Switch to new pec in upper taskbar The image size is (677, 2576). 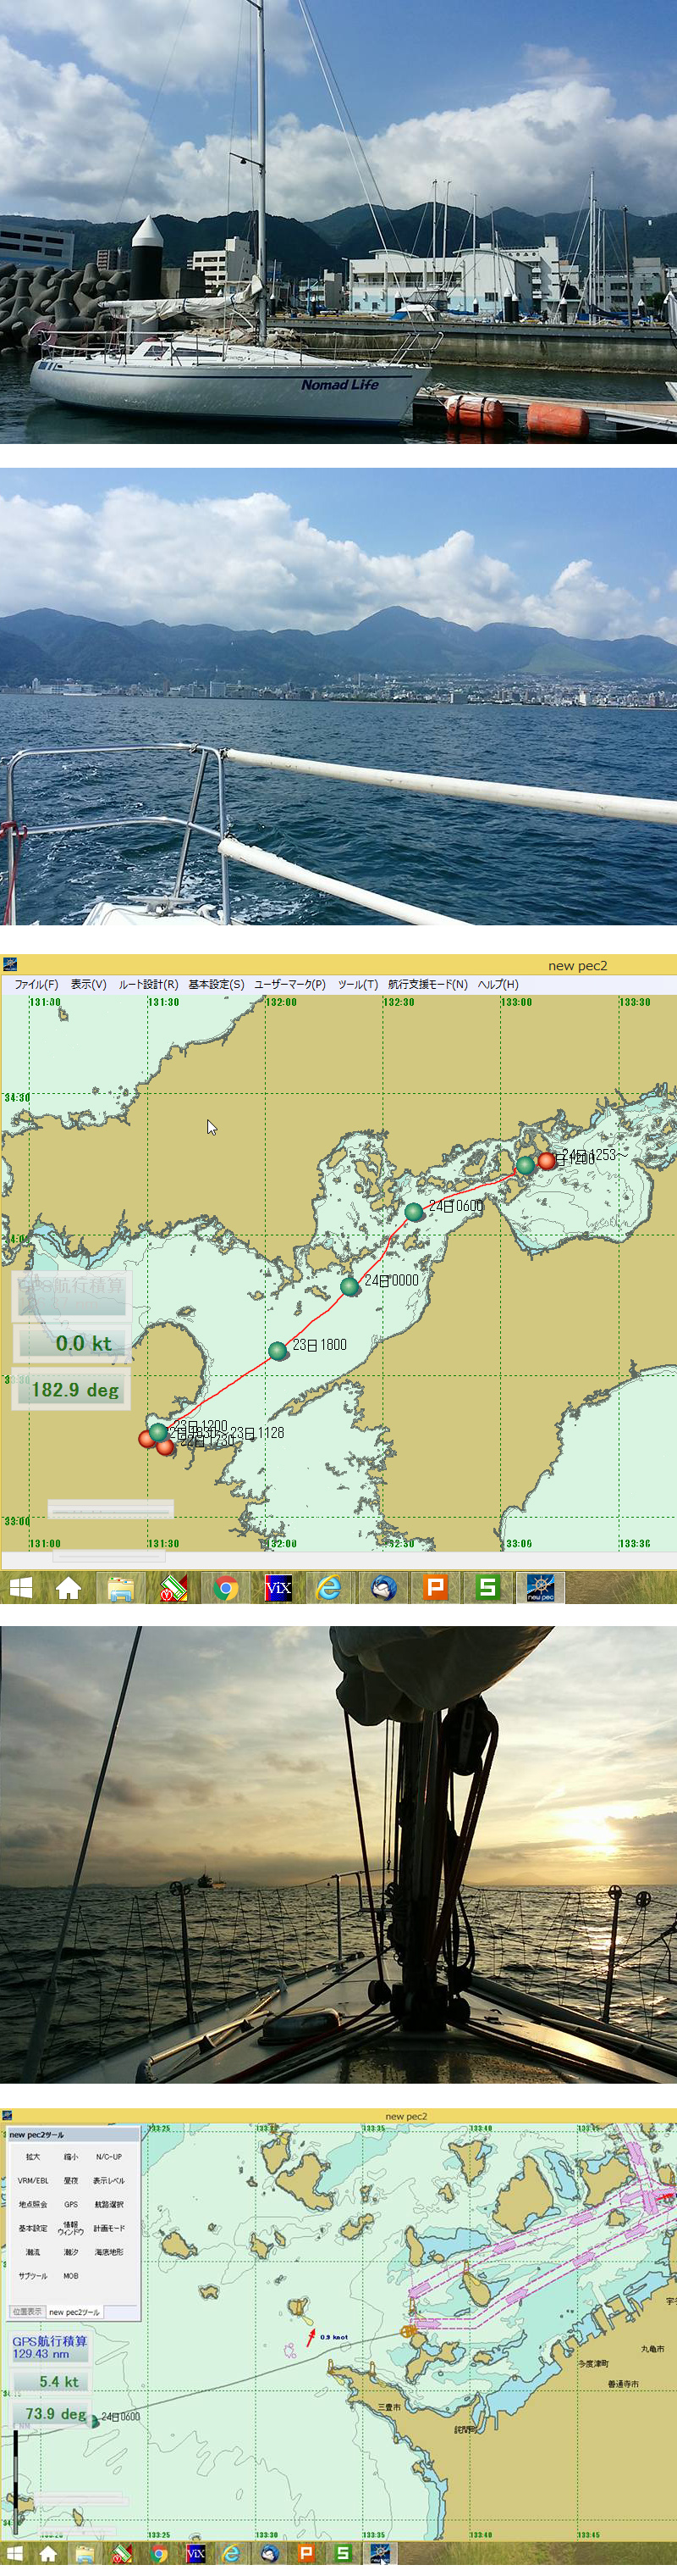[540, 1588]
